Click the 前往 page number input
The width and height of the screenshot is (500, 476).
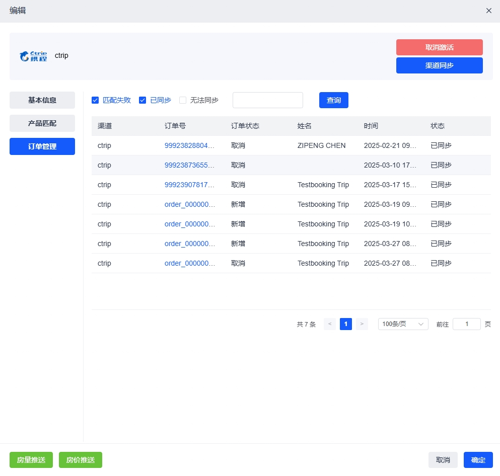pos(466,324)
